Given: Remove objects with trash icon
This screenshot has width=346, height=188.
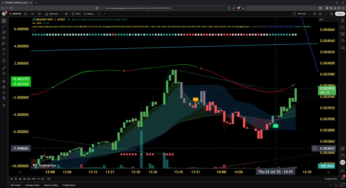Looking at the screenshot, I should coord(4,105).
